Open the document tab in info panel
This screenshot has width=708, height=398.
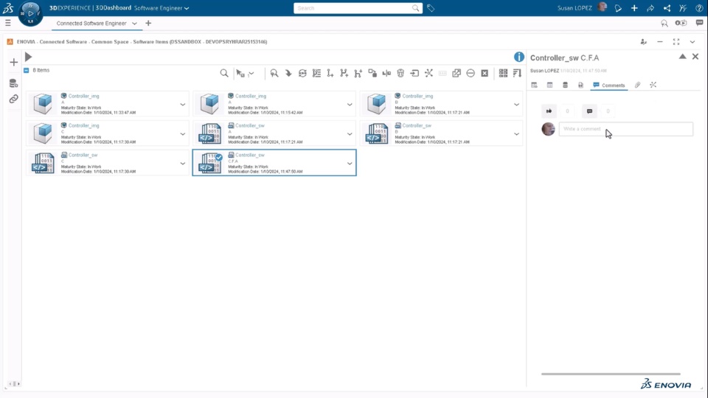(x=580, y=85)
